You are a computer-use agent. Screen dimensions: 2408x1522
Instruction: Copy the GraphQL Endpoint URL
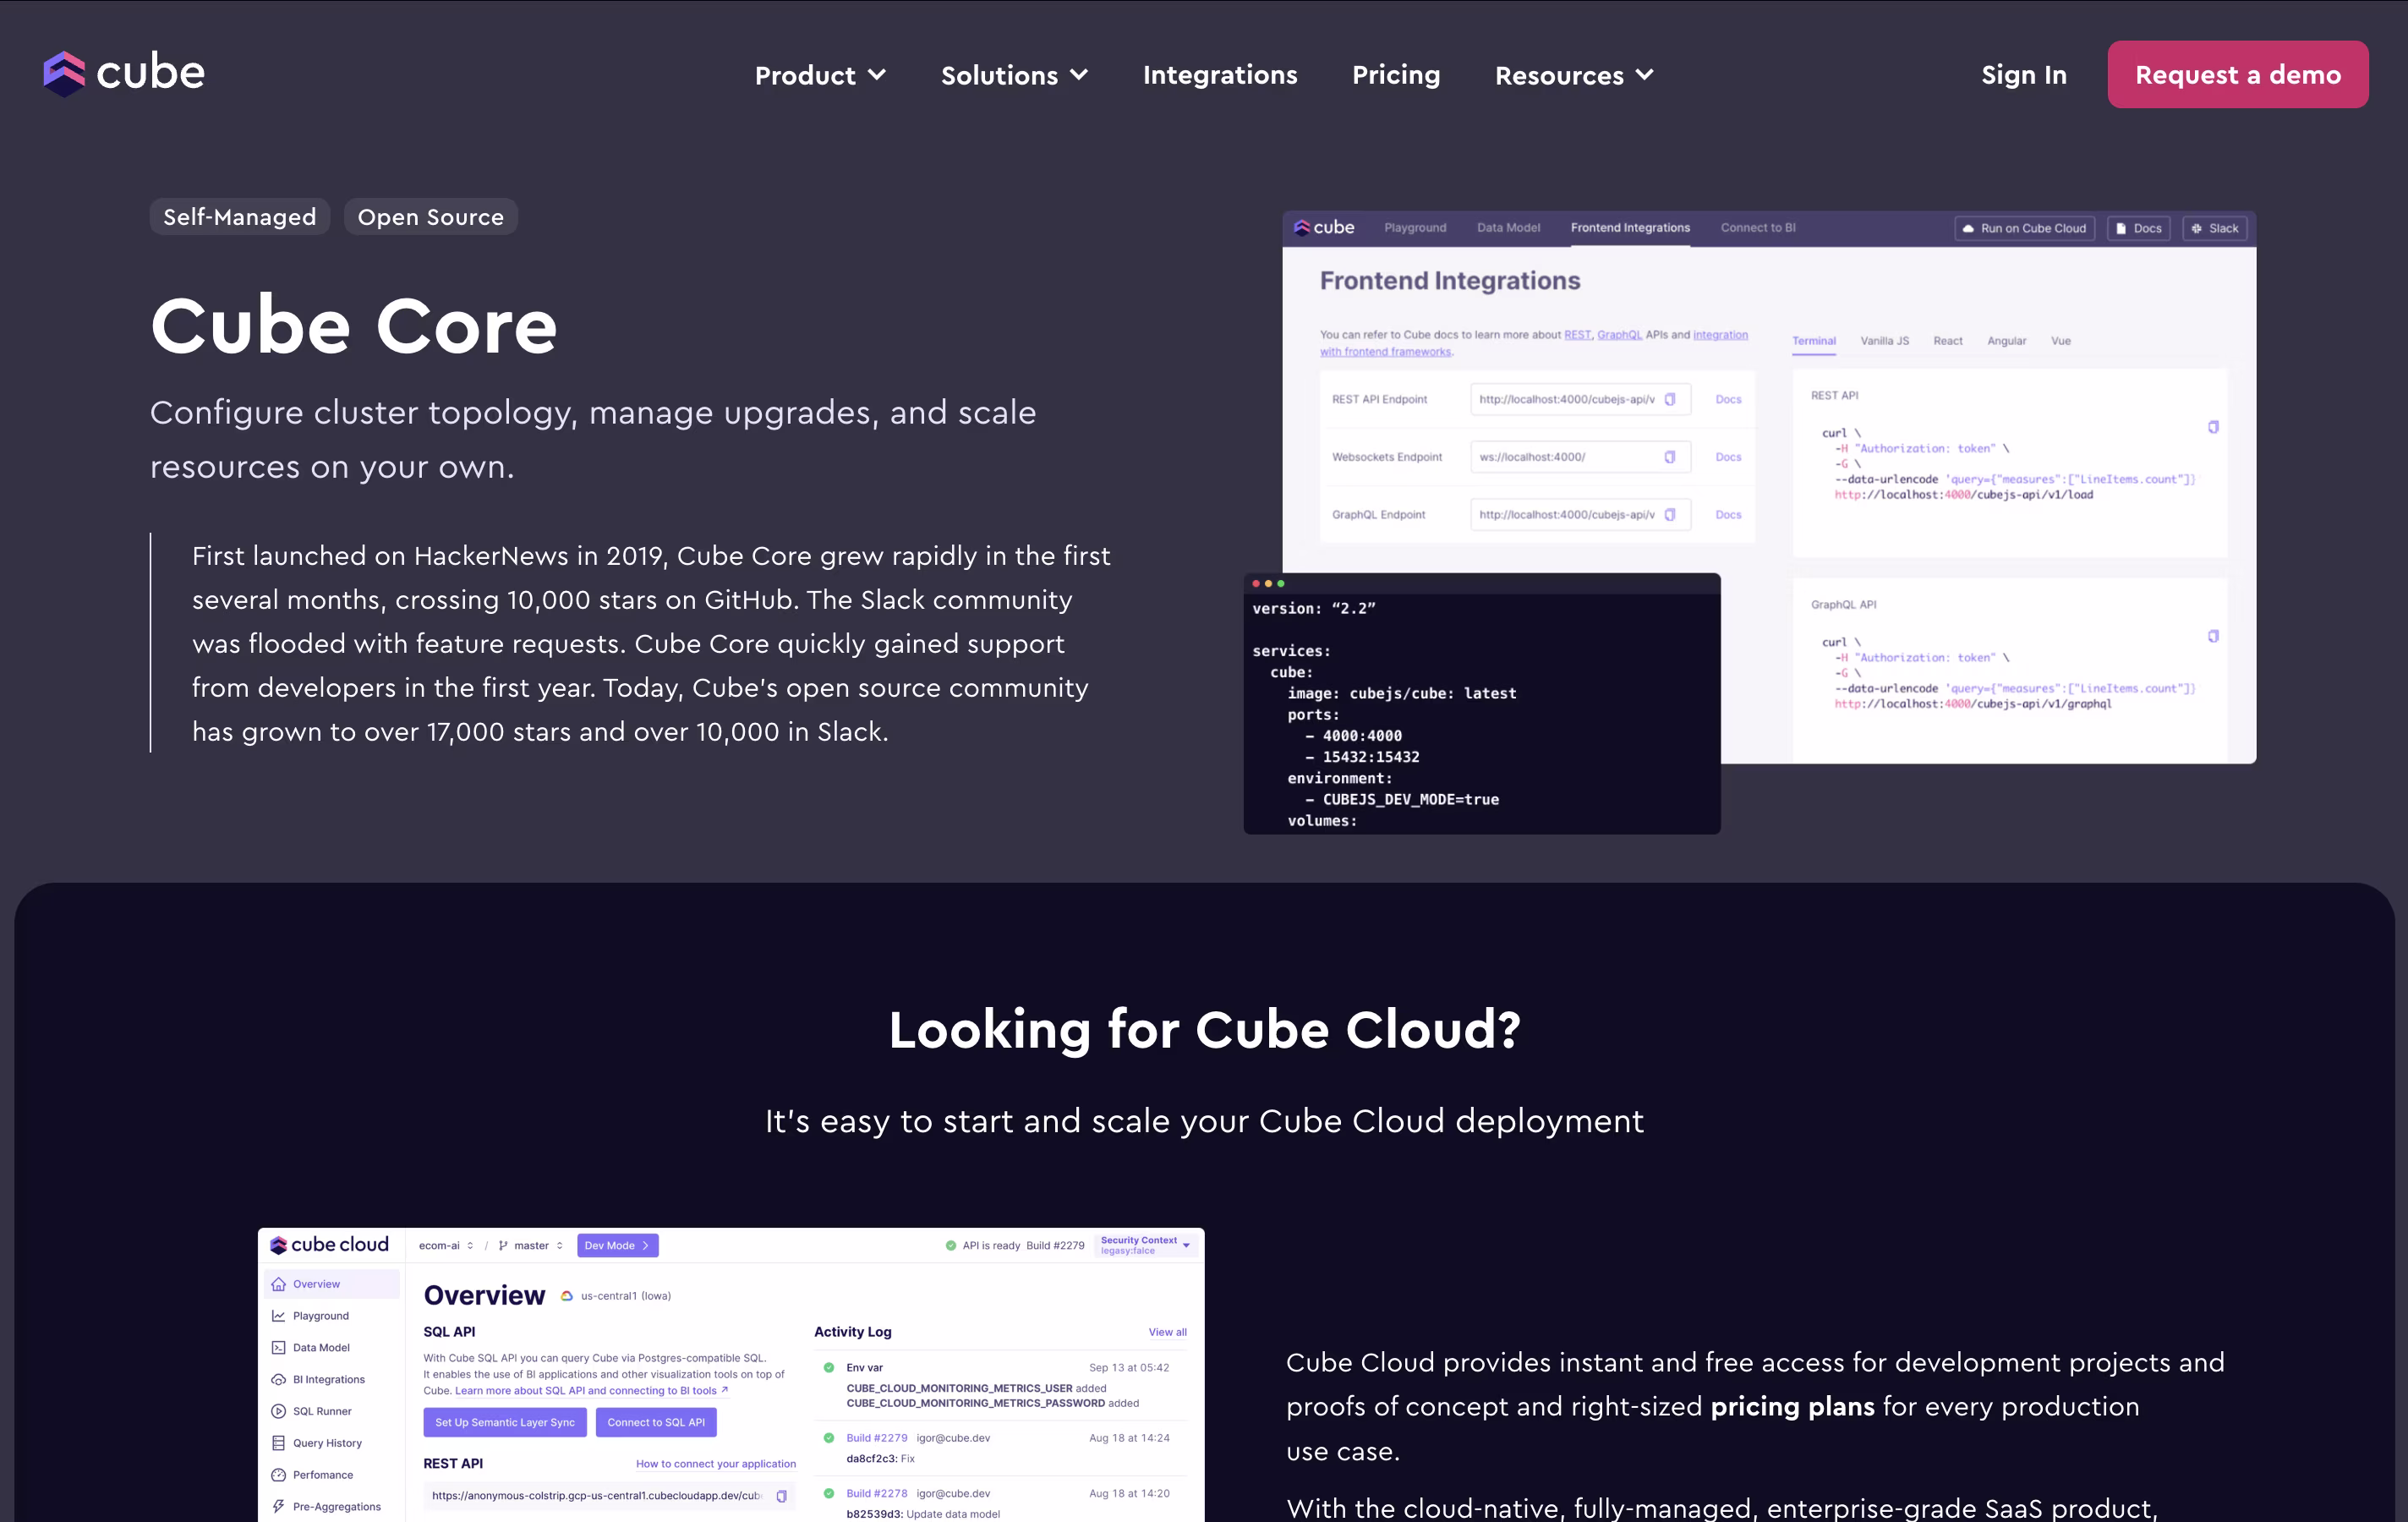pyautogui.click(x=1669, y=515)
